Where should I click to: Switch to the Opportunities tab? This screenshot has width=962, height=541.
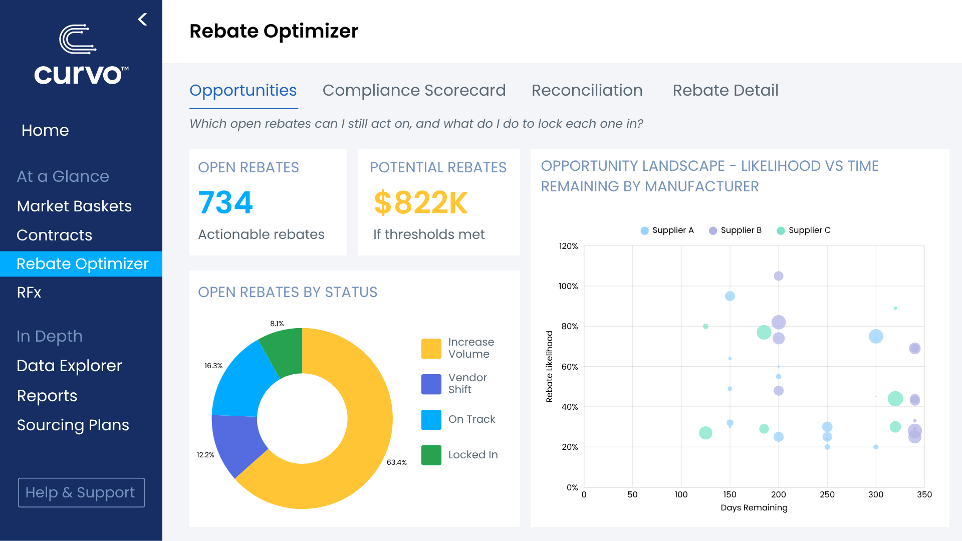pos(243,90)
